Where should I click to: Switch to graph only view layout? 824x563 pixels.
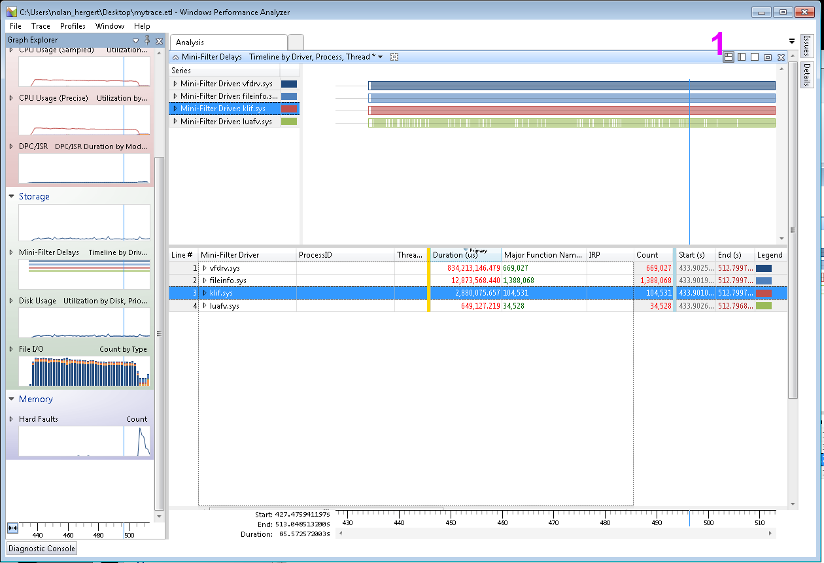(742, 57)
